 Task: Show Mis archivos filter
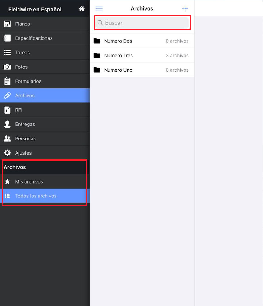coord(45,181)
